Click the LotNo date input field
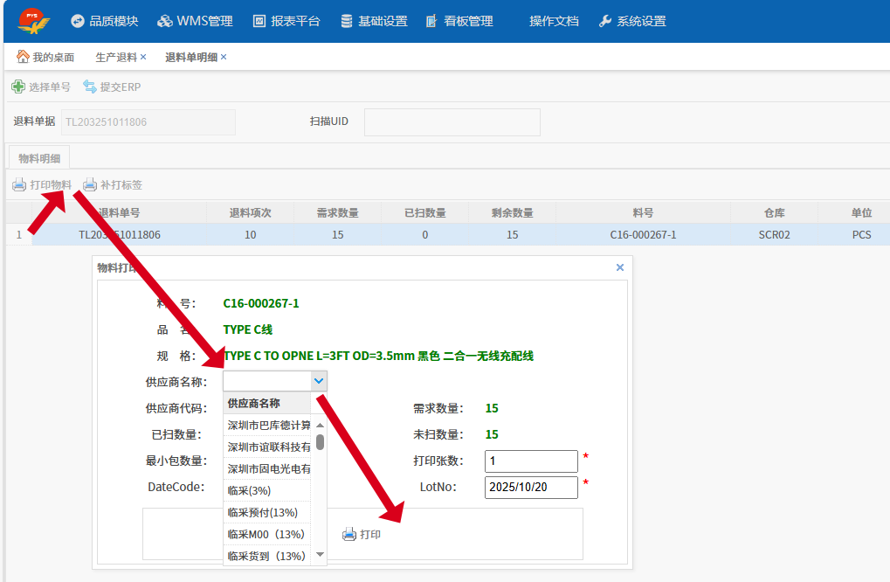 coord(531,487)
